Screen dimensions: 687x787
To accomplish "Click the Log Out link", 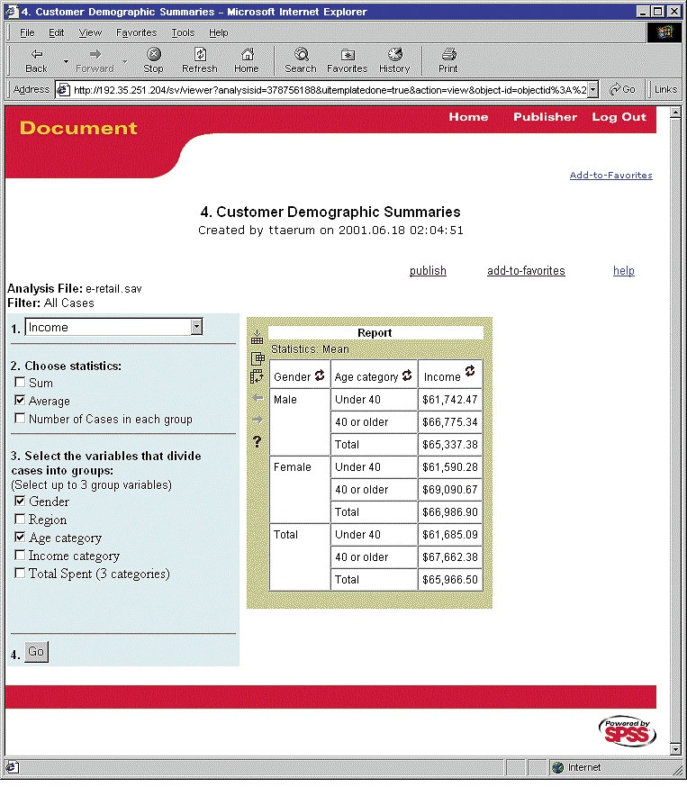I will point(619,117).
